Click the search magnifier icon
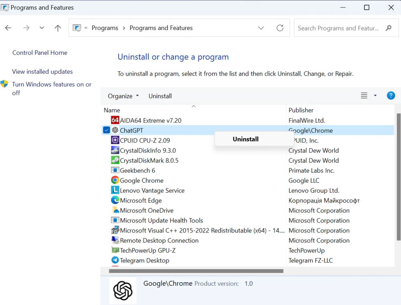This screenshot has width=401, height=305. click(389, 28)
